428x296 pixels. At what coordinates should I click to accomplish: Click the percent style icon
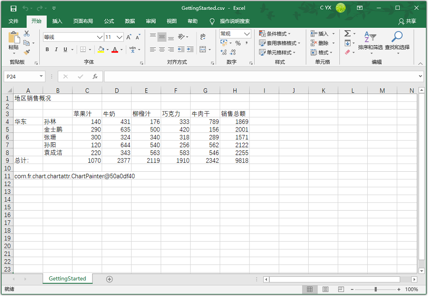point(238,43)
